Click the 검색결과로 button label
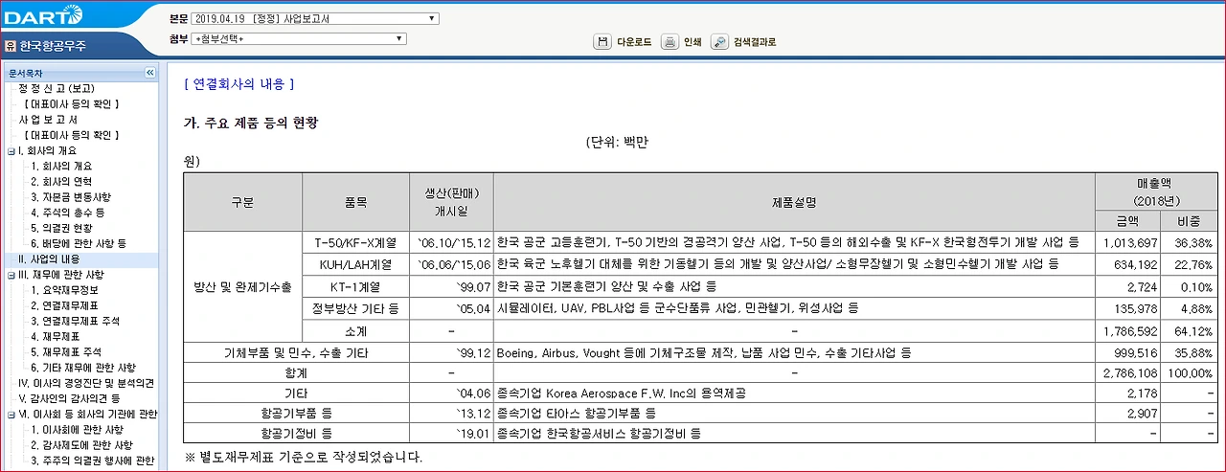 point(755,42)
